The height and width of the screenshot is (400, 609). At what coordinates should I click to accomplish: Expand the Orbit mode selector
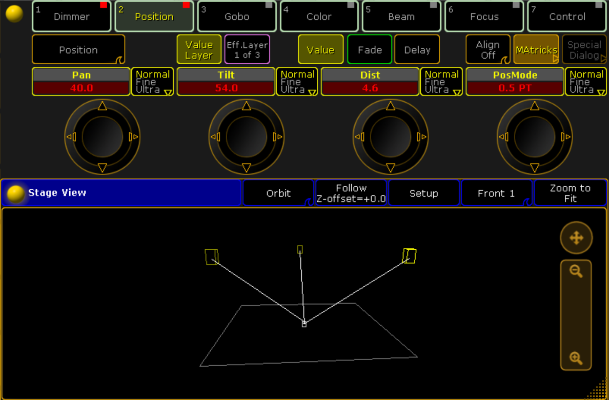(x=278, y=193)
